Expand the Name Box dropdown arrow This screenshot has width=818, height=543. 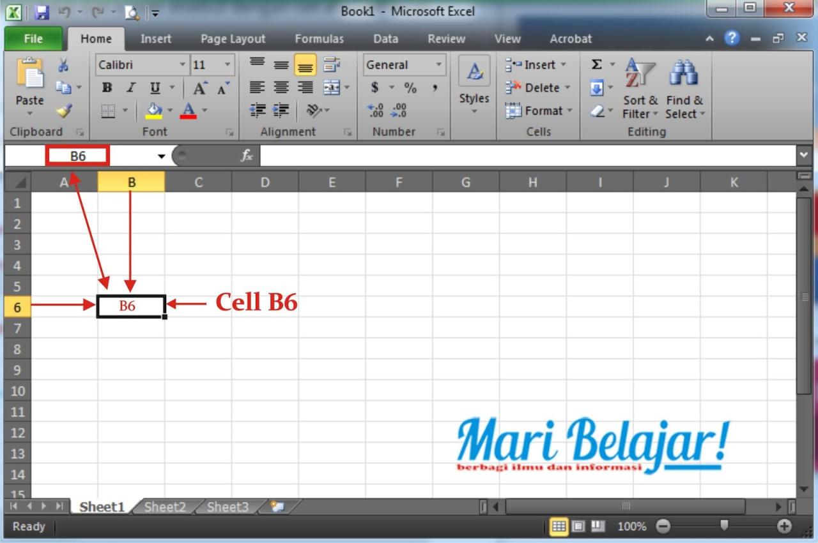tap(161, 156)
